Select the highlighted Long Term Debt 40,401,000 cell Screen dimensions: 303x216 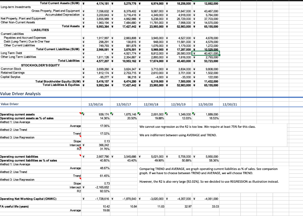(206, 53)
